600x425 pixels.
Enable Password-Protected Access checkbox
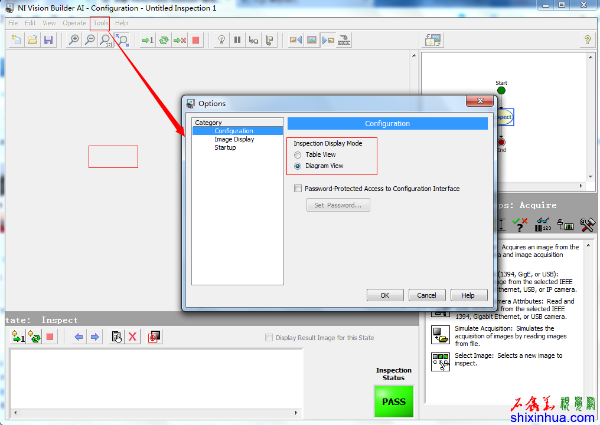coord(298,188)
